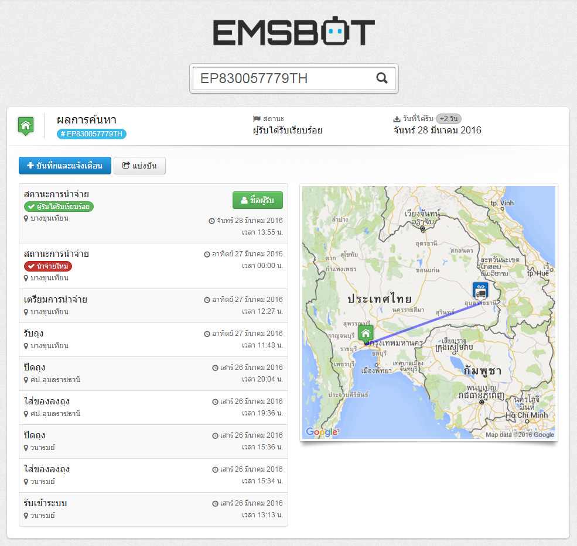Click the ผลการค้นหา heading
Screen dimensions: 577x546
pos(87,119)
